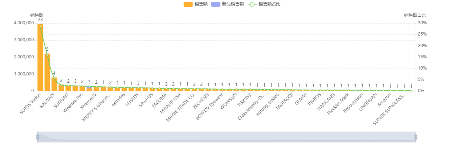Toggle the 新品销售额 legend series

coord(228,4)
